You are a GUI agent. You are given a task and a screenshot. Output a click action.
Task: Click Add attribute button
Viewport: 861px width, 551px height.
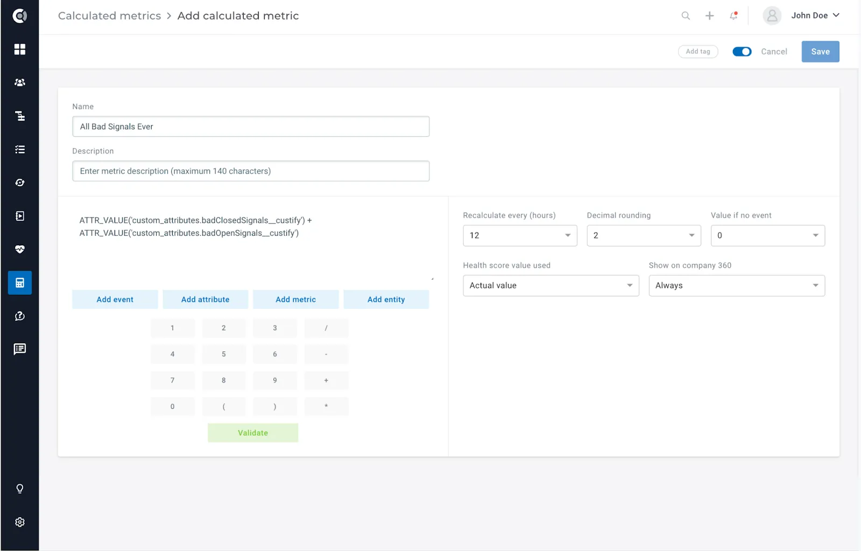point(205,300)
